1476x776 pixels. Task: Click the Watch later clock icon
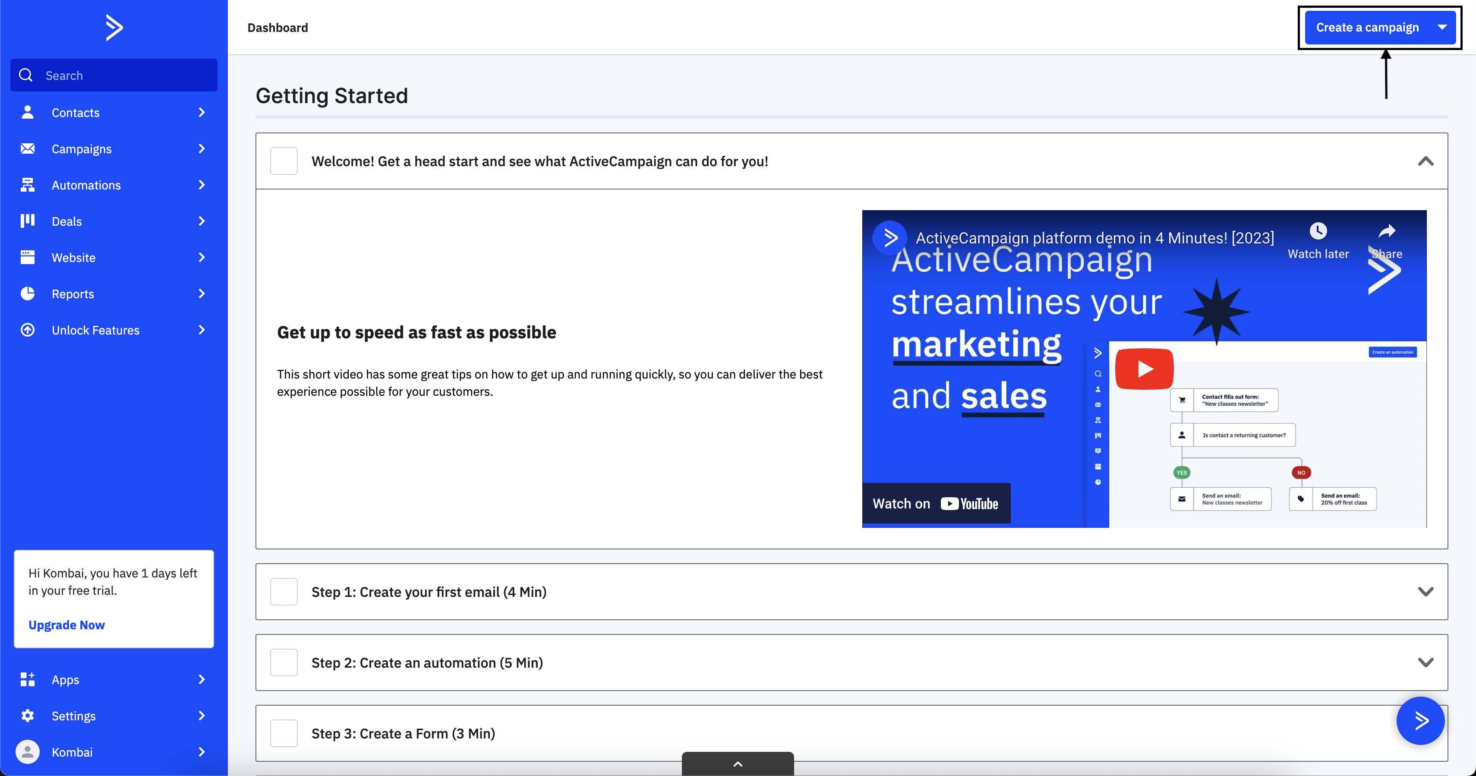(1318, 231)
